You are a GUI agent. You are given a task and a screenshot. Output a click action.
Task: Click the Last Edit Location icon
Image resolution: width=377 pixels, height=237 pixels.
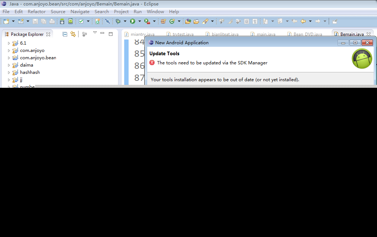294,22
